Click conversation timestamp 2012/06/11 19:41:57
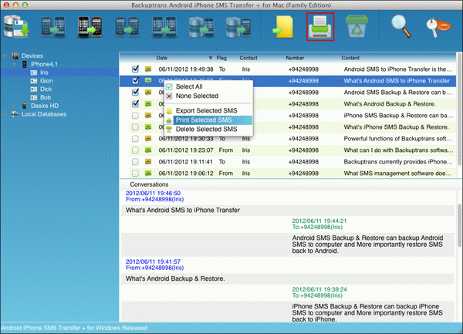Image resolution: width=463 pixels, height=334 pixels. (153, 261)
